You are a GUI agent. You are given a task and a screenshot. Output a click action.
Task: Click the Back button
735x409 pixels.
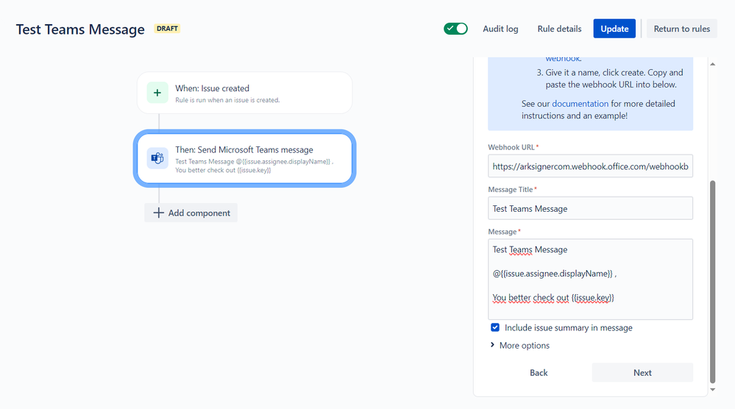pyautogui.click(x=539, y=372)
